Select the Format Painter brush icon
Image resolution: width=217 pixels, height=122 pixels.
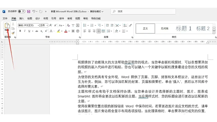(13, 33)
